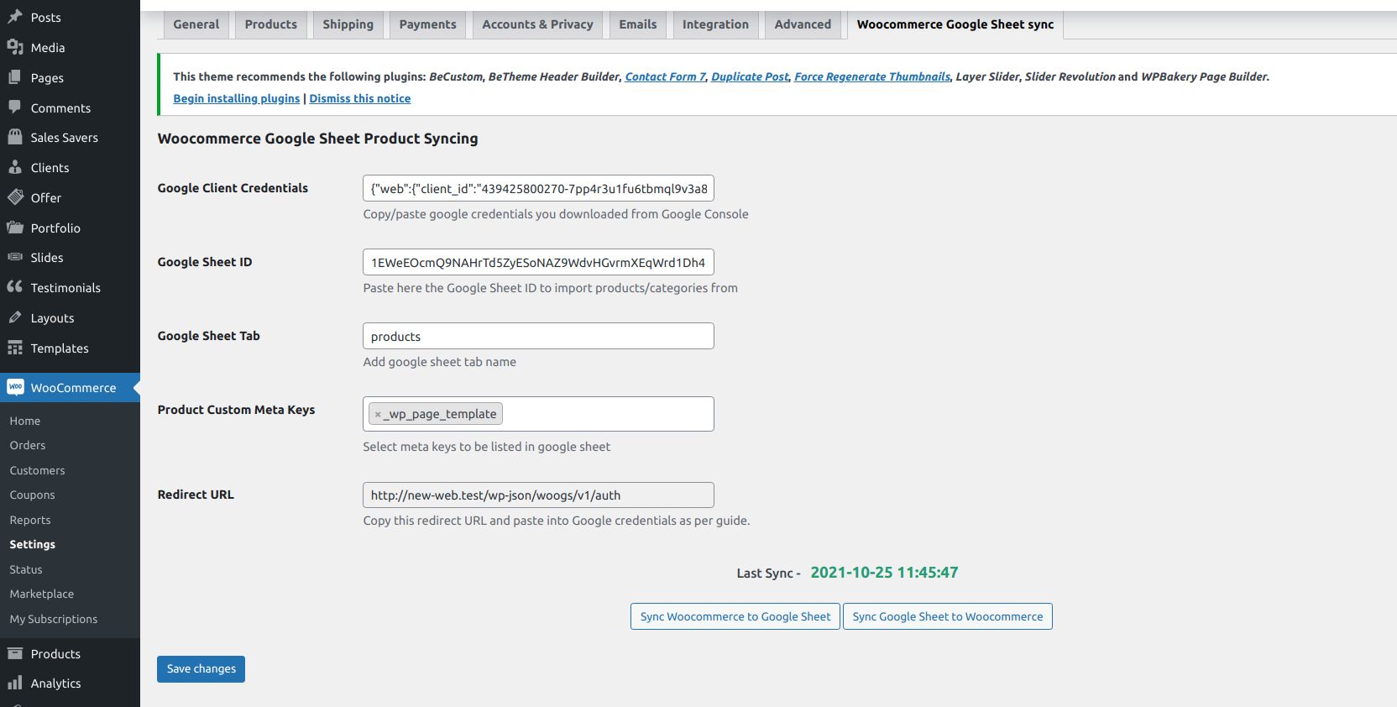Open the Product Custom Meta Keys selector

coord(604,414)
